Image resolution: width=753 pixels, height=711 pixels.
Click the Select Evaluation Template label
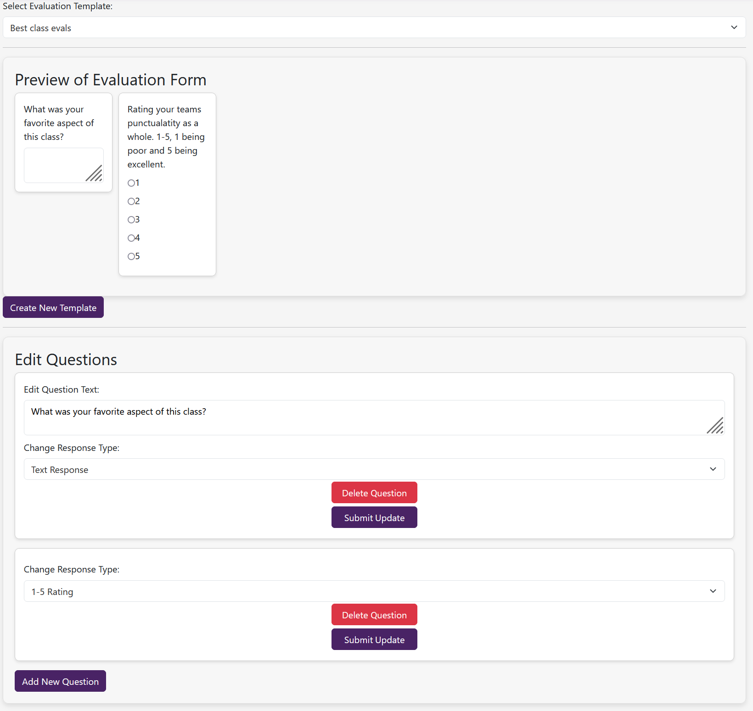click(57, 6)
